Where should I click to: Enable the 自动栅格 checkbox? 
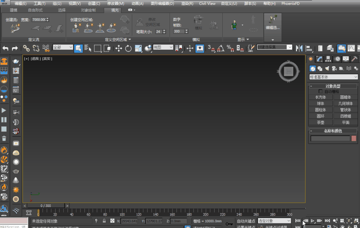pos(321,91)
